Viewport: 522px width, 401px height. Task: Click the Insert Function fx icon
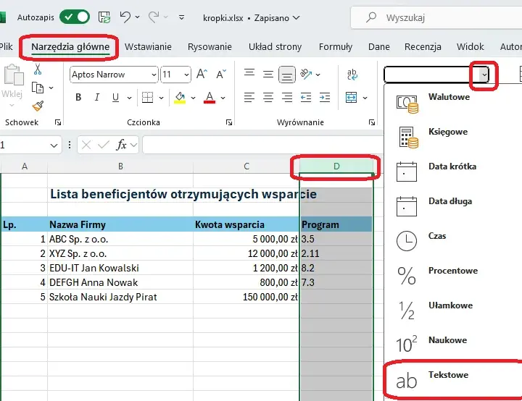click(x=121, y=145)
